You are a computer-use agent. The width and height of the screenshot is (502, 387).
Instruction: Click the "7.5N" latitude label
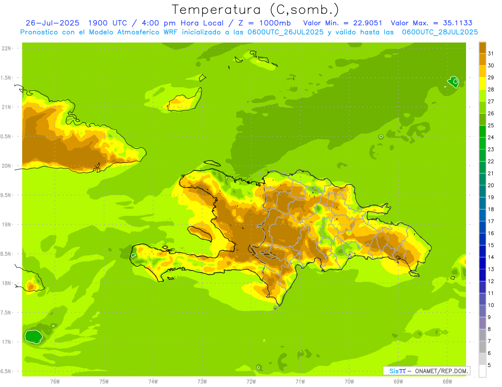tap(6, 313)
